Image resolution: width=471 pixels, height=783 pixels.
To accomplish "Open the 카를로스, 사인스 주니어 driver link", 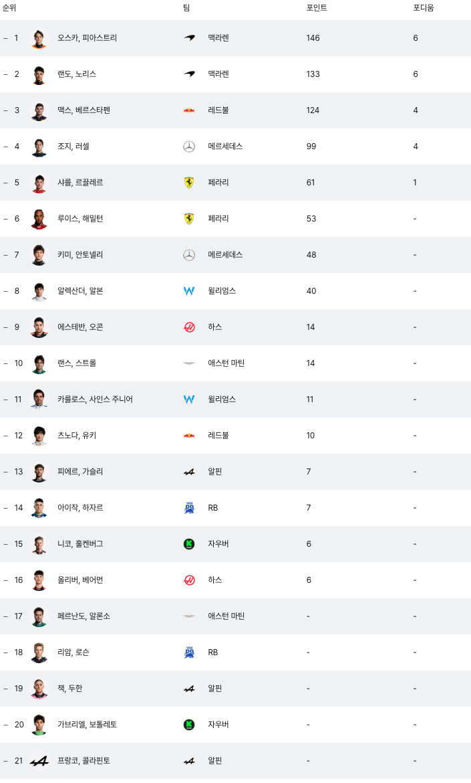I will point(95,400).
